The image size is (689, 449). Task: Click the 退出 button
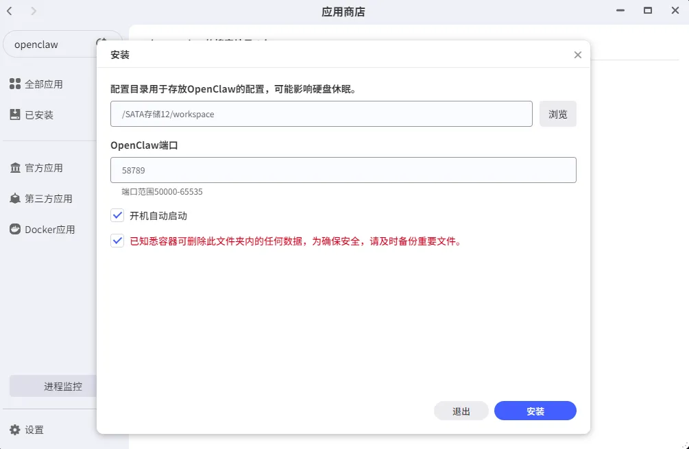pyautogui.click(x=461, y=411)
